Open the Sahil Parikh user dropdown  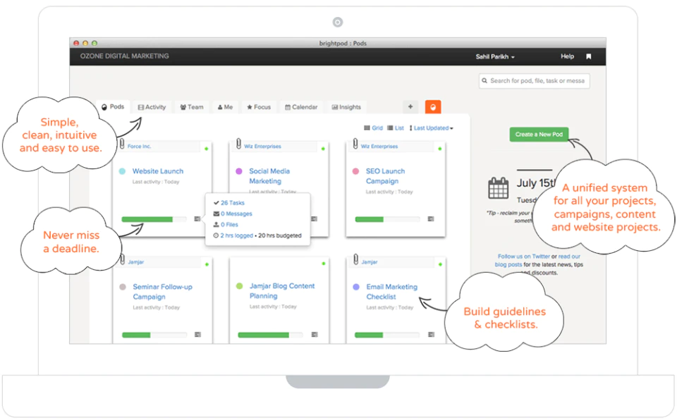click(495, 56)
